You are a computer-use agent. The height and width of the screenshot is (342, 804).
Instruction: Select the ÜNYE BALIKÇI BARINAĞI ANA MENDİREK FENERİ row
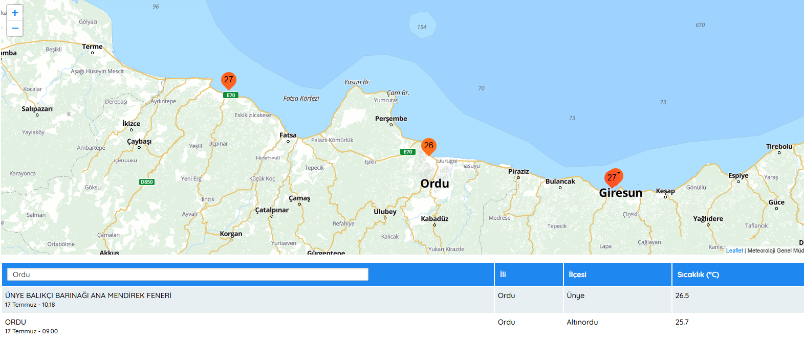coord(402,300)
